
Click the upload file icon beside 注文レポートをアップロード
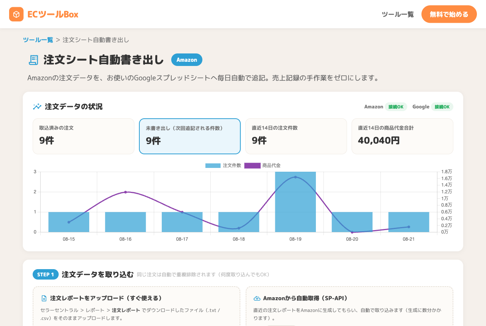click(x=44, y=298)
